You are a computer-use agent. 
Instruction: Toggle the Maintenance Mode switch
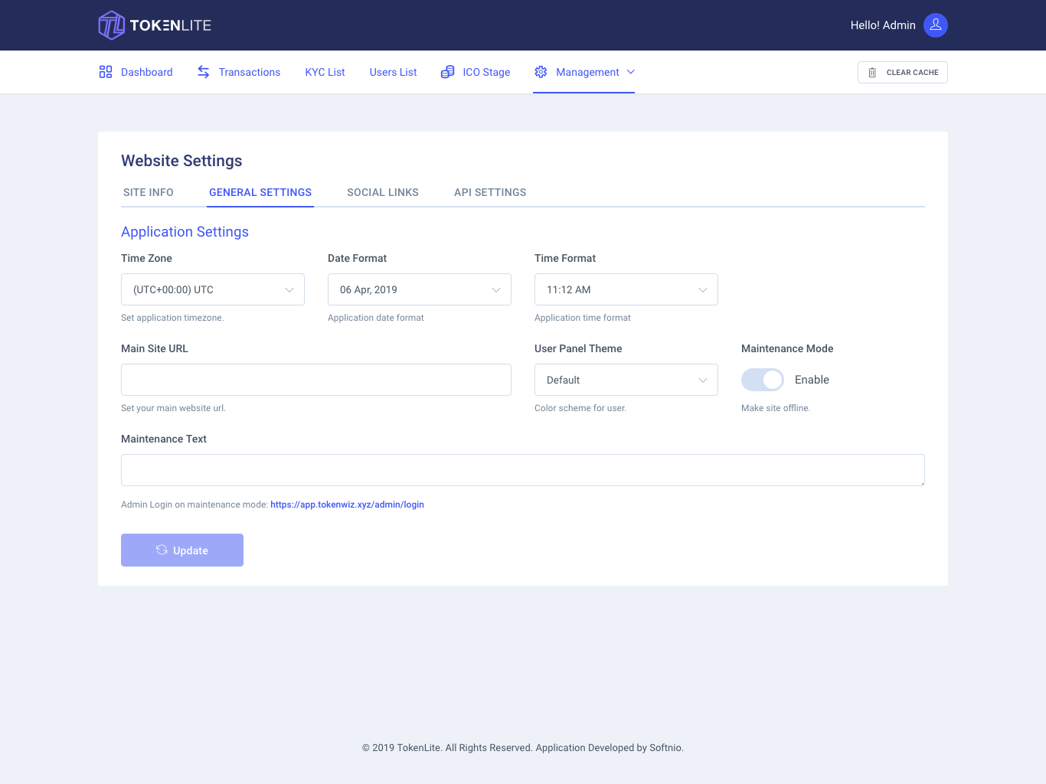[x=762, y=380]
